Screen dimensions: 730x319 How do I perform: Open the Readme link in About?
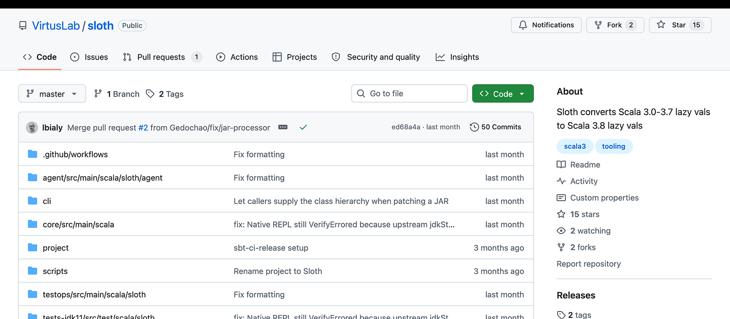click(x=585, y=165)
